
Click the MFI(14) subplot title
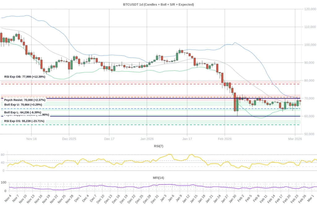(158, 177)
